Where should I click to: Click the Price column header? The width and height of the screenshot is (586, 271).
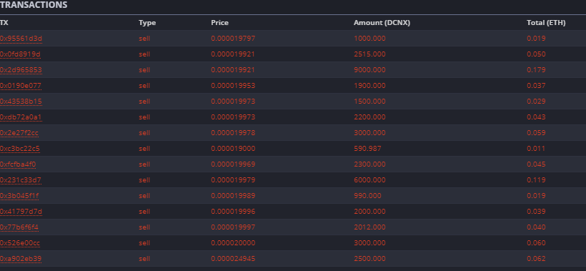click(220, 23)
